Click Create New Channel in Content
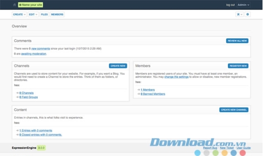 tap(234, 110)
